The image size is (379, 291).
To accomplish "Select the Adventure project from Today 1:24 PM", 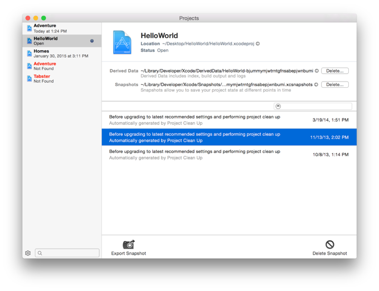I will coord(62,28).
